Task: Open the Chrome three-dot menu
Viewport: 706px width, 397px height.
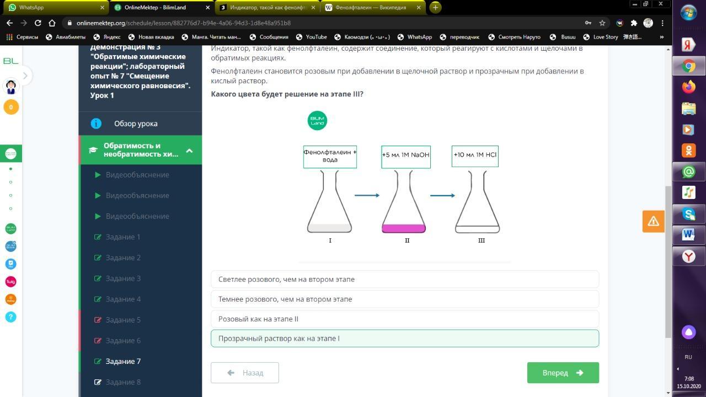Action: (x=662, y=23)
